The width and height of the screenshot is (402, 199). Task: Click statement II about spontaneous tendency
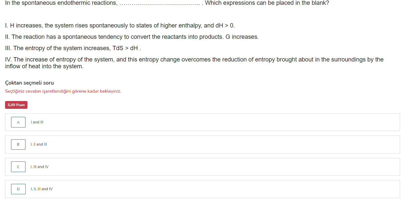(132, 37)
